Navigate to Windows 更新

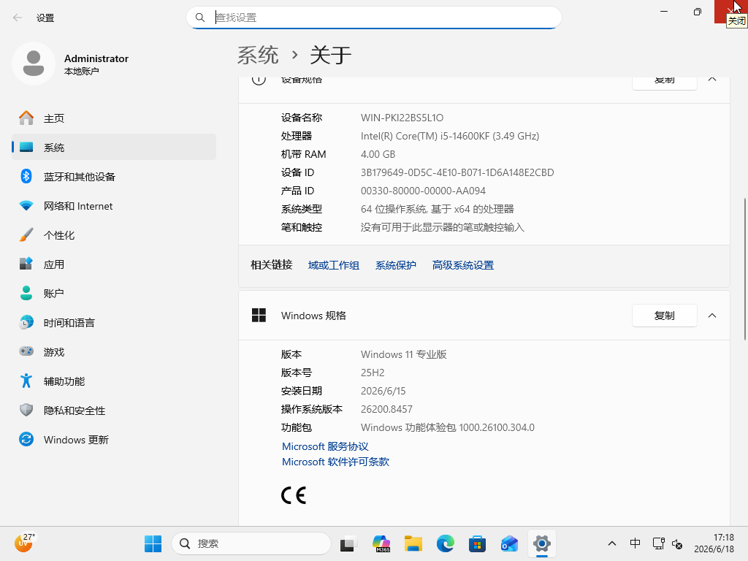pos(114,439)
